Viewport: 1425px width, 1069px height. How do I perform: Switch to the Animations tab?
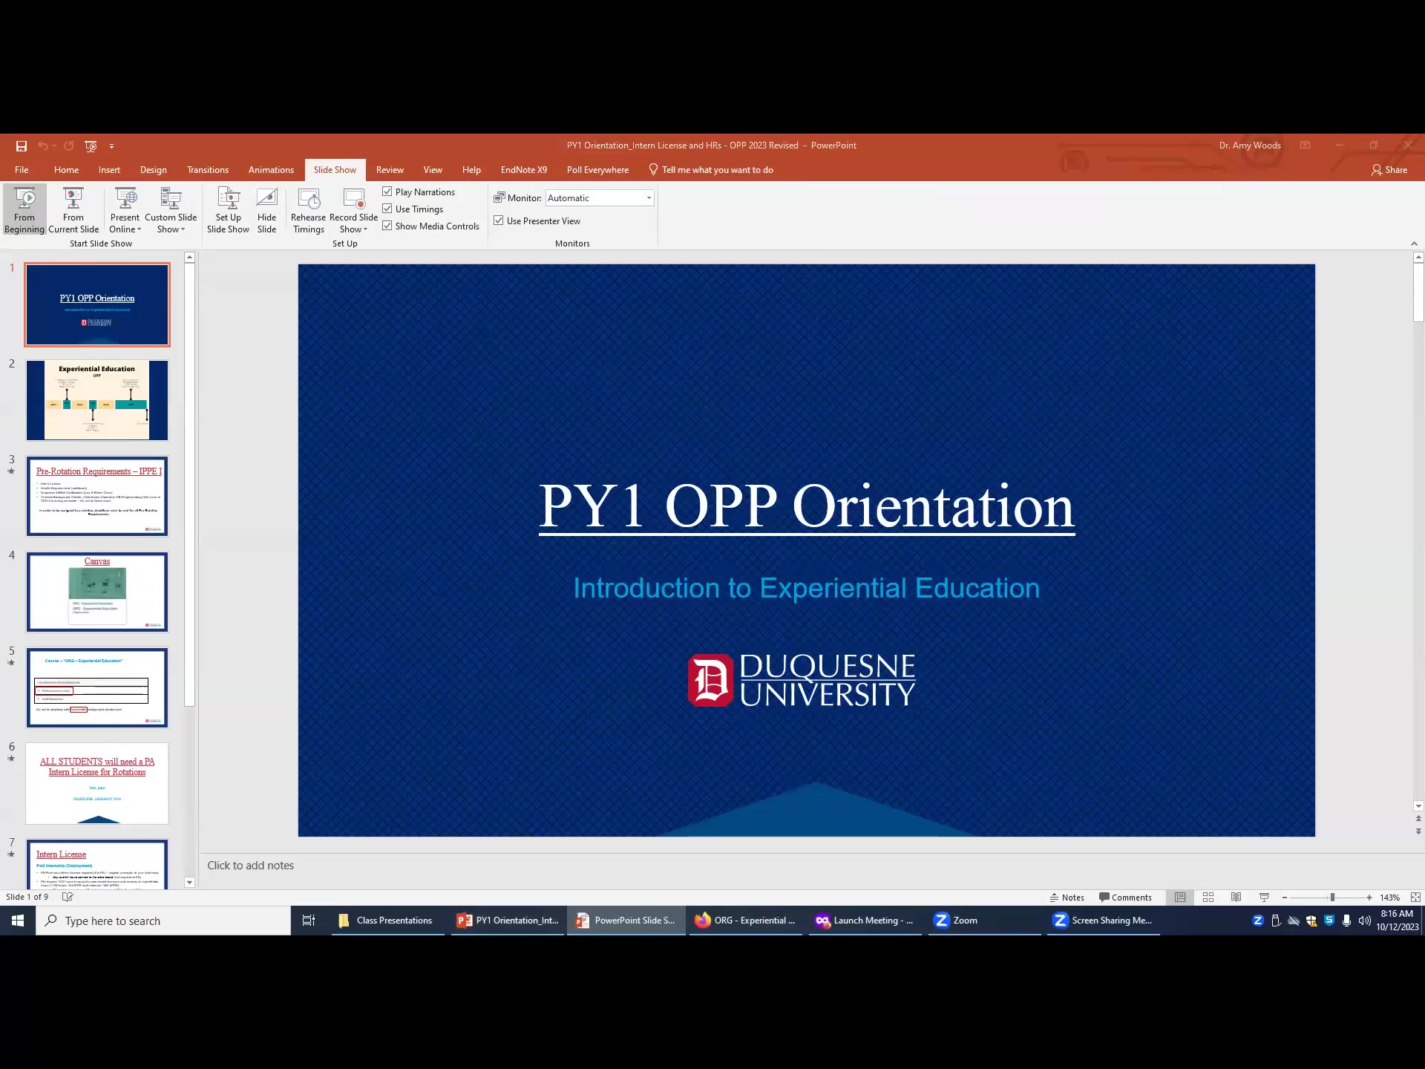click(271, 169)
